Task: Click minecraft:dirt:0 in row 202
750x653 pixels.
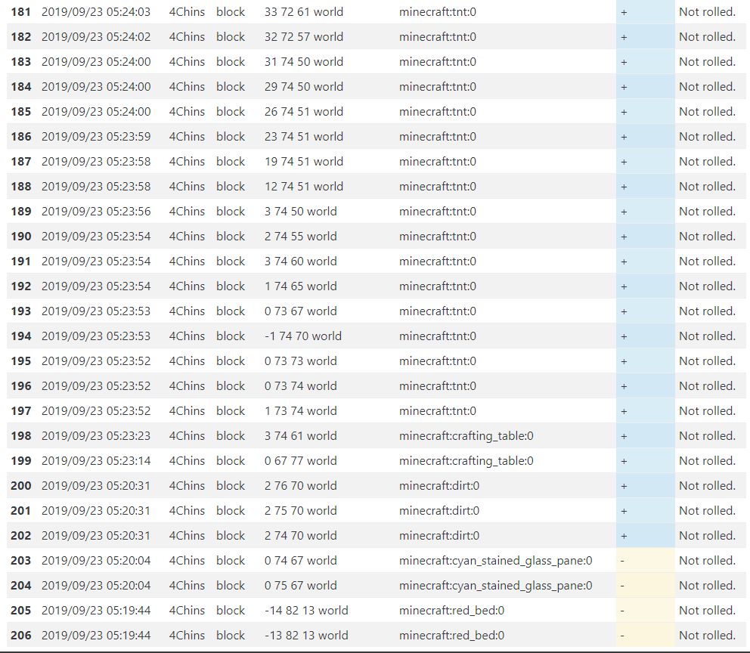Action: point(439,535)
